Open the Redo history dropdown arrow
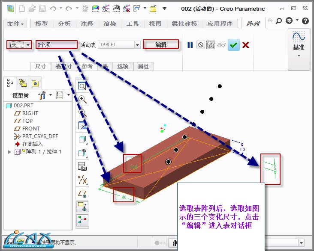Viewport: 314px width, 251px height. (x=77, y=9)
